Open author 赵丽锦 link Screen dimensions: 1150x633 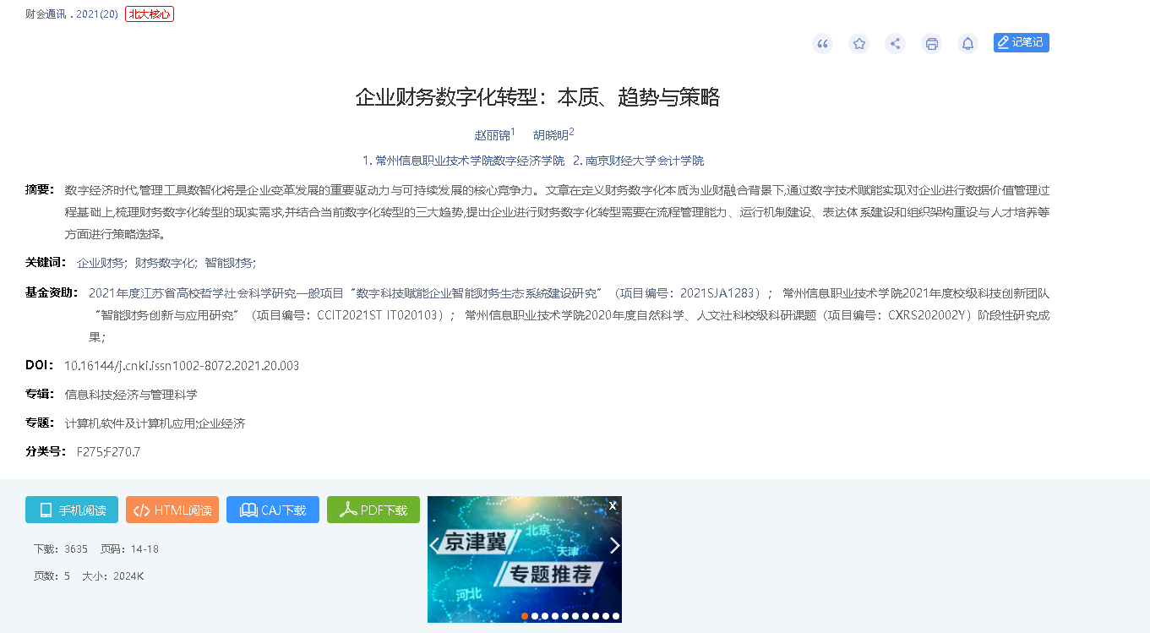point(493,134)
